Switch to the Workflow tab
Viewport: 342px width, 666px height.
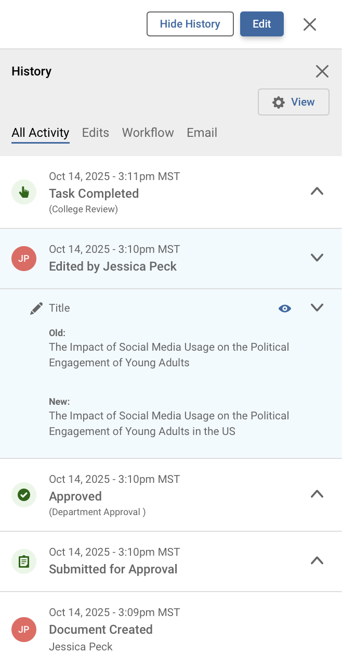point(148,133)
